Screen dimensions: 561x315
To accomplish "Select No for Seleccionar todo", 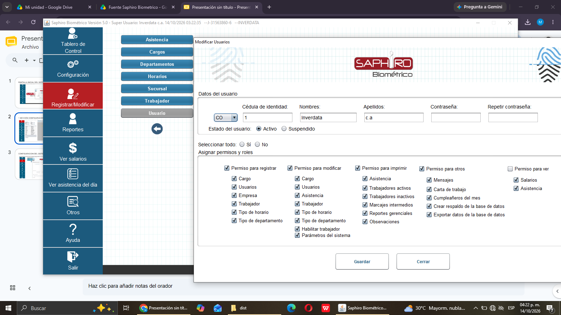I will 257,145.
